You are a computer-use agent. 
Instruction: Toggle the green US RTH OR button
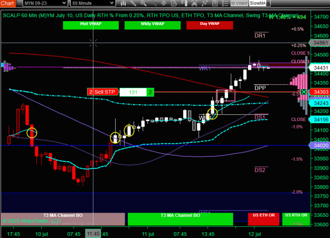[296, 219]
